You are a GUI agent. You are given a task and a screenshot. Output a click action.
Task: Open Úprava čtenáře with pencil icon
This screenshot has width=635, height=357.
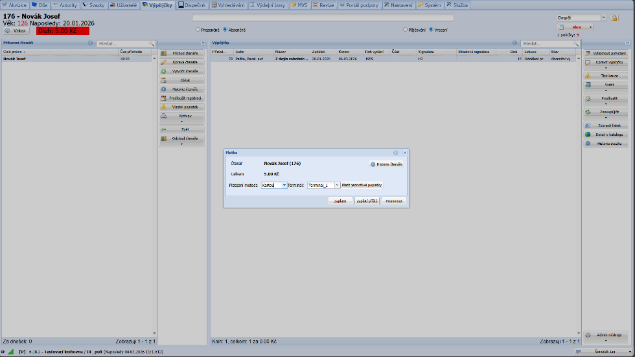164,62
